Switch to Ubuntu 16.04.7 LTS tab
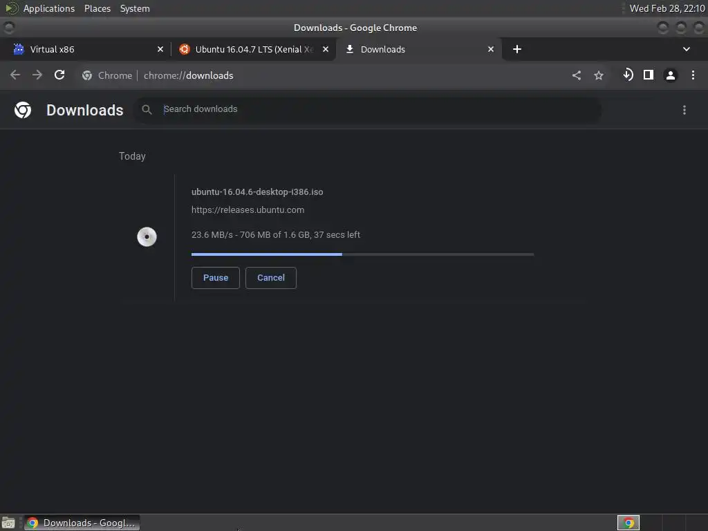Screen dimensions: 708x531 [x=253, y=49]
